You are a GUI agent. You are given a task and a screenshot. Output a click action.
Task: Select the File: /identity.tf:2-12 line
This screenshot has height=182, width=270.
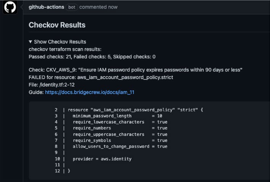pyautogui.click(x=52, y=85)
